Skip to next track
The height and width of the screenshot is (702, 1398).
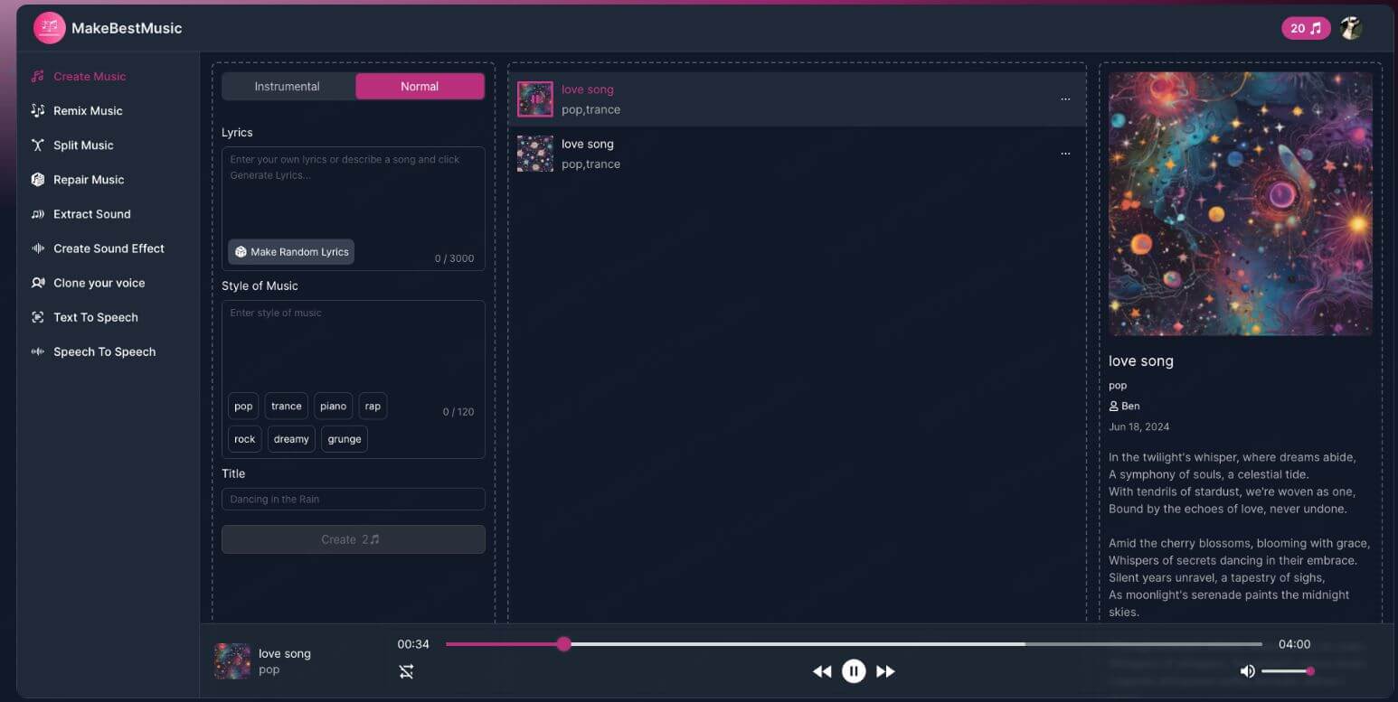(x=886, y=671)
